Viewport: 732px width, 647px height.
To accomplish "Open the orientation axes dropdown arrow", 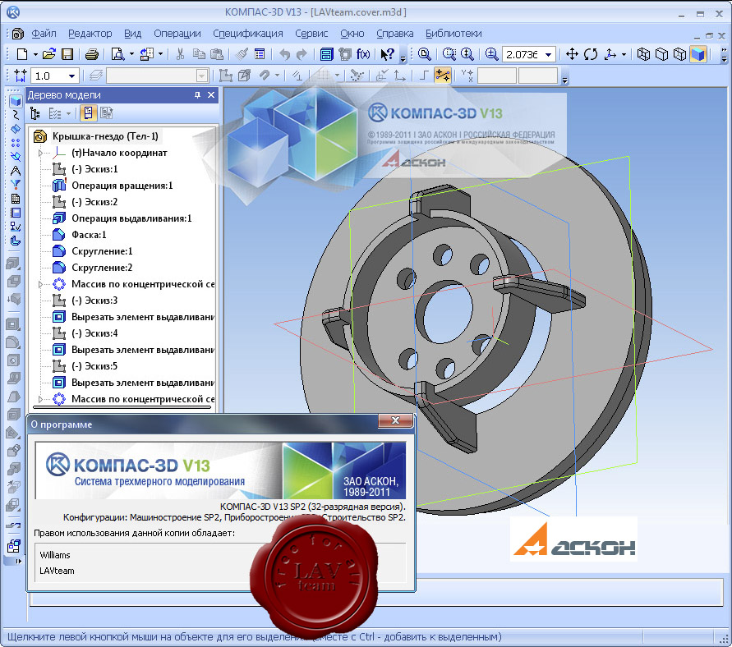I will [624, 54].
